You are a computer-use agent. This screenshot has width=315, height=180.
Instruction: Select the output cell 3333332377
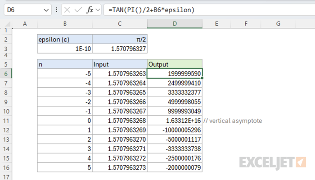175,92
